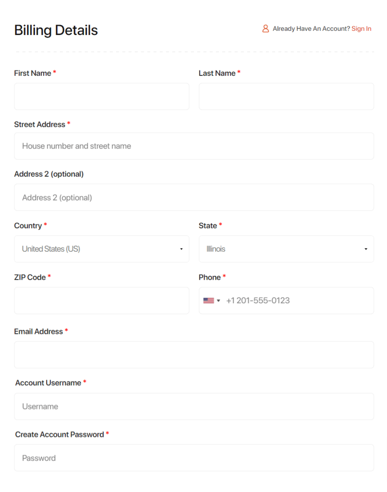Click the Sign In link
The width and height of the screenshot is (387, 492).
(361, 28)
